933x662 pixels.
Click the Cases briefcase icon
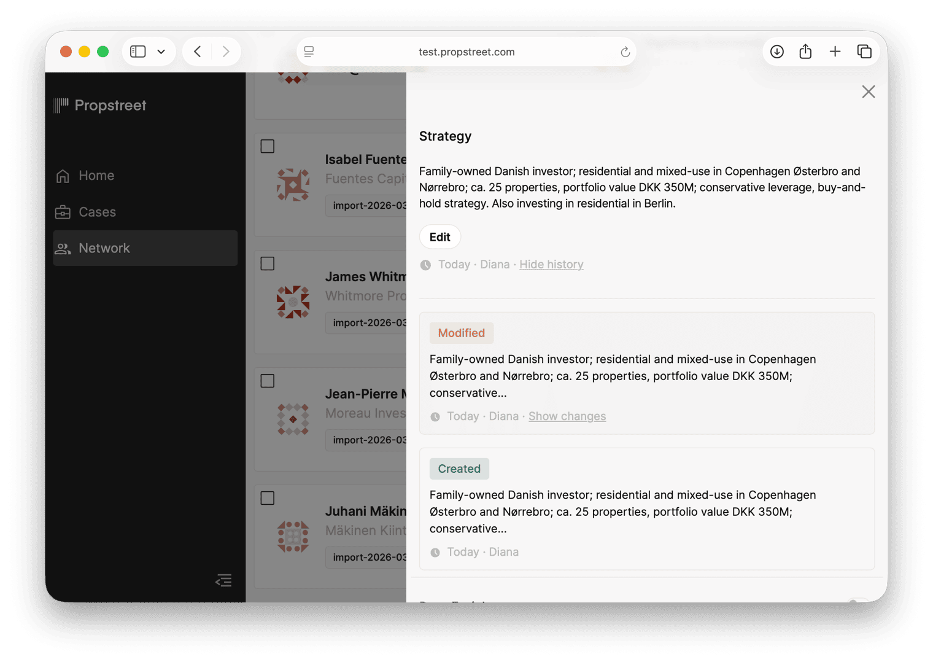(x=63, y=212)
